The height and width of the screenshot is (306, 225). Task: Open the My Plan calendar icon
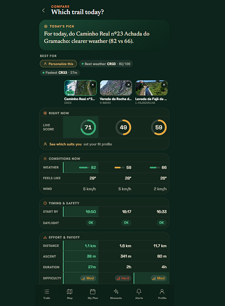click(92, 292)
